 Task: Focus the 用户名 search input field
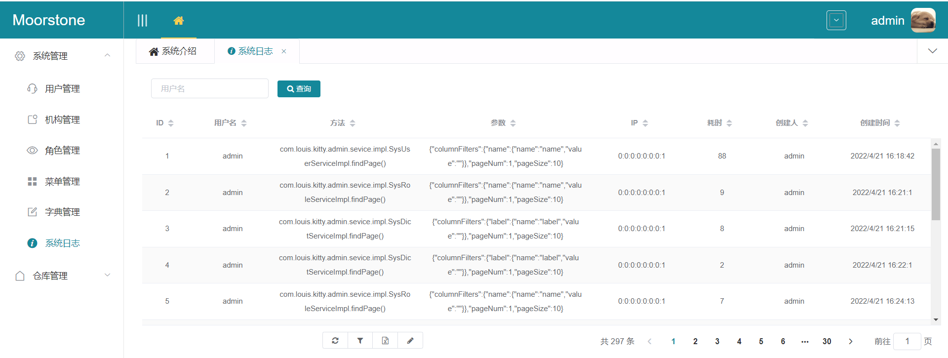[x=209, y=89]
